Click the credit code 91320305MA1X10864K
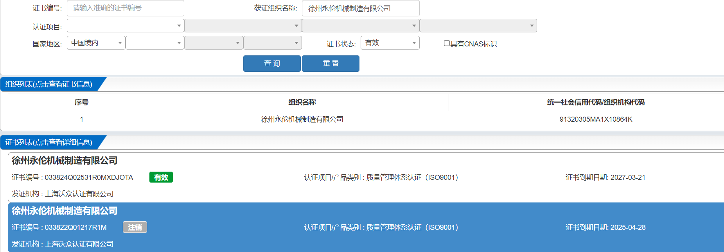Image resolution: width=724 pixels, height=252 pixels. (x=596, y=119)
